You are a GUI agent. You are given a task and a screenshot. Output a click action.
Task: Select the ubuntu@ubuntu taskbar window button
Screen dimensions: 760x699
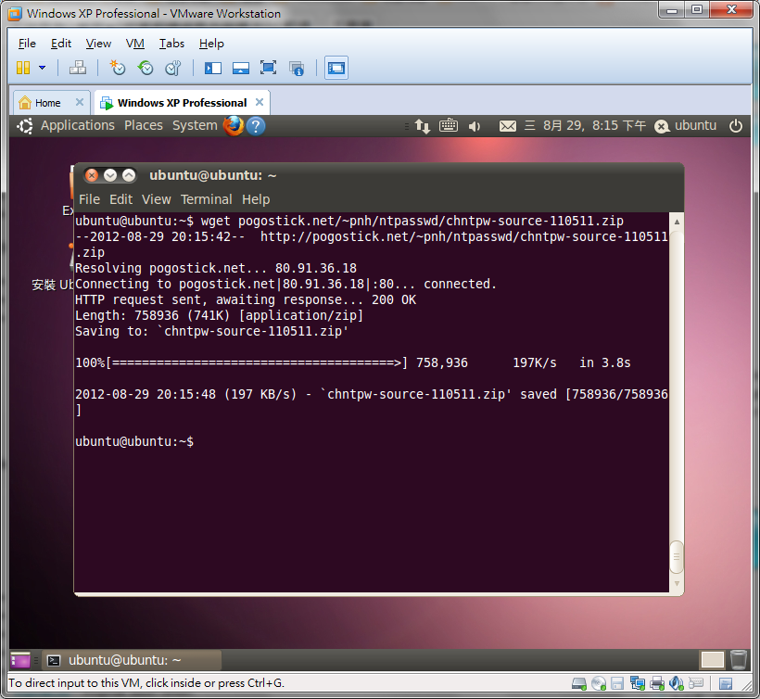point(133,660)
